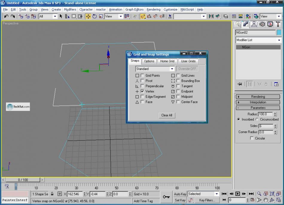Open the Utilities hammer panel
Screen dimensions: 284x205
(x=278, y=24)
